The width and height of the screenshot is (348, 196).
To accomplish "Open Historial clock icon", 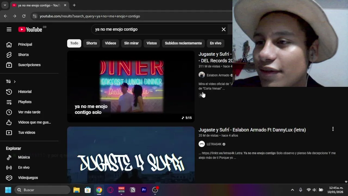I will click(x=9, y=92).
